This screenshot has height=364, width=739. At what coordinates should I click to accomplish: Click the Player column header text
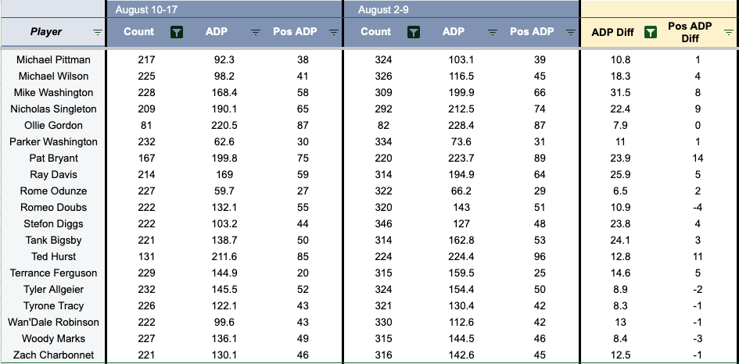coord(46,32)
